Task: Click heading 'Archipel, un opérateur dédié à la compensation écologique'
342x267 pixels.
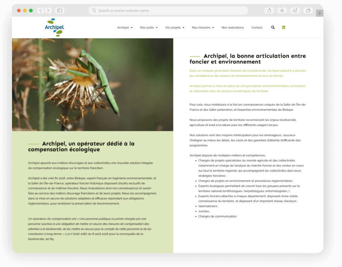Action: [x=81, y=146]
